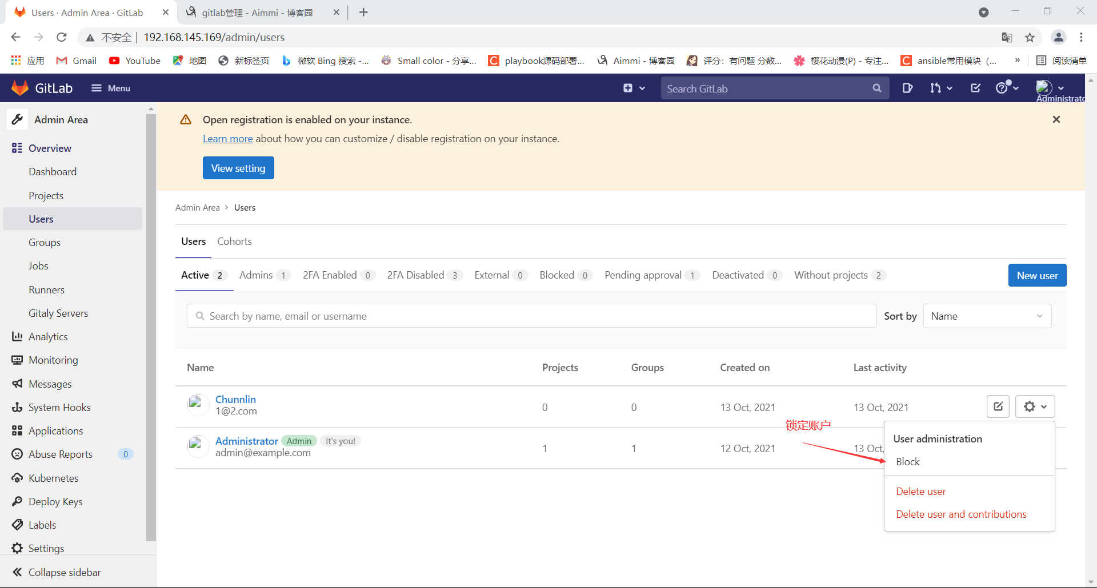The width and height of the screenshot is (1097, 588).
Task: Open the create new plus dropdown
Action: pyautogui.click(x=634, y=88)
